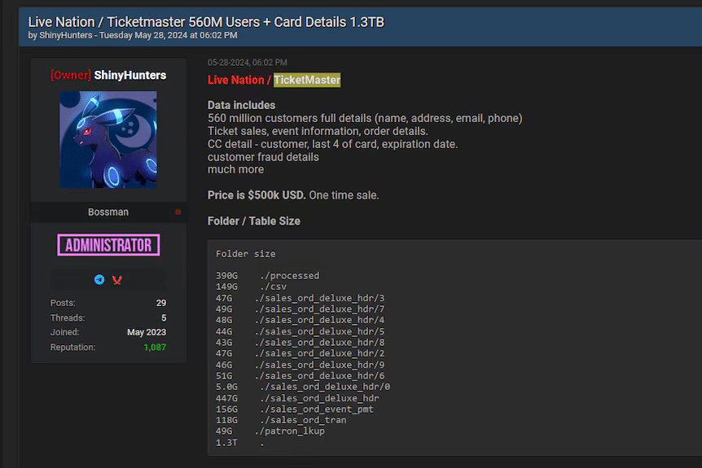
Task: Click the Threads count 5
Action: [x=164, y=318]
